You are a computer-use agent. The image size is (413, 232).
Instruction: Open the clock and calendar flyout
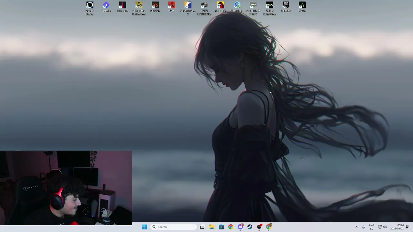point(397,227)
